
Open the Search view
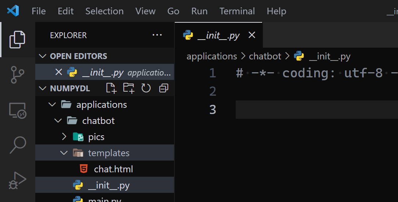click(x=18, y=145)
